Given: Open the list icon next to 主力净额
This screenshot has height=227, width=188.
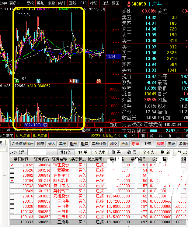Looking at the screenshot, I should (144, 131).
